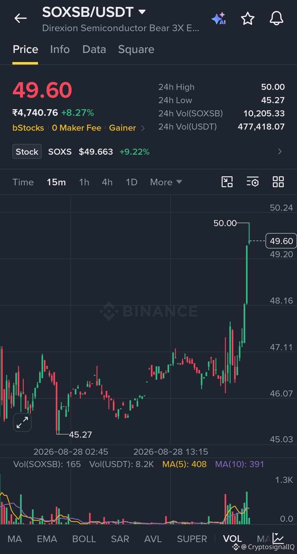Tap the +8.27% change percentage
Viewport: 297px width, 554px height.
tap(78, 113)
